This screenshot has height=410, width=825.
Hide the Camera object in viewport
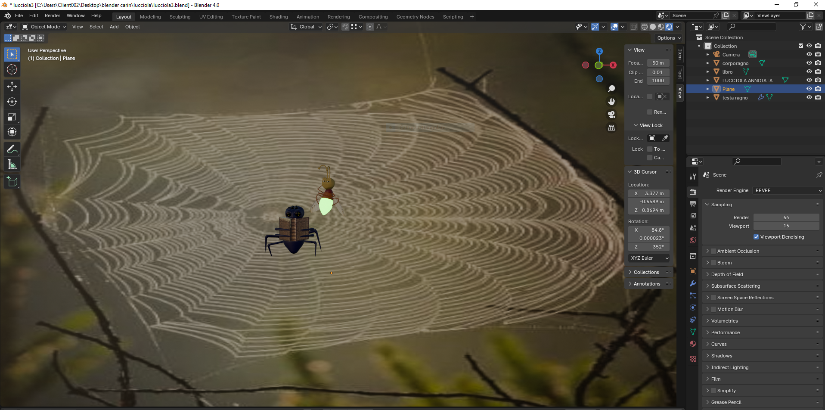click(x=809, y=54)
